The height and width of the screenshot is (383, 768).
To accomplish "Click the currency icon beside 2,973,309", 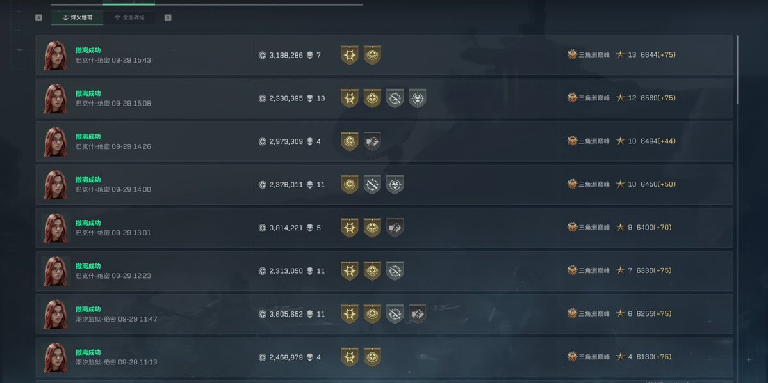I will [x=262, y=141].
